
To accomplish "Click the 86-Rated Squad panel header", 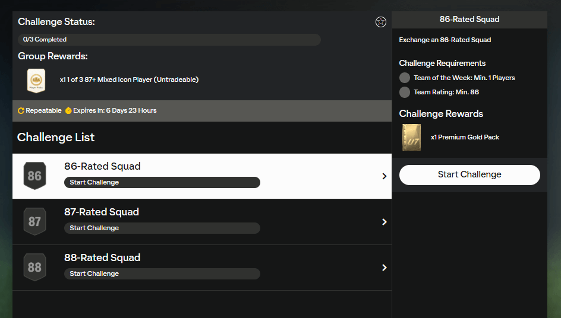I will coord(469,20).
